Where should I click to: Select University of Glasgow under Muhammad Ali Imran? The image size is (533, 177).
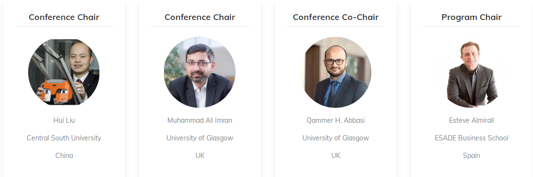(x=200, y=138)
